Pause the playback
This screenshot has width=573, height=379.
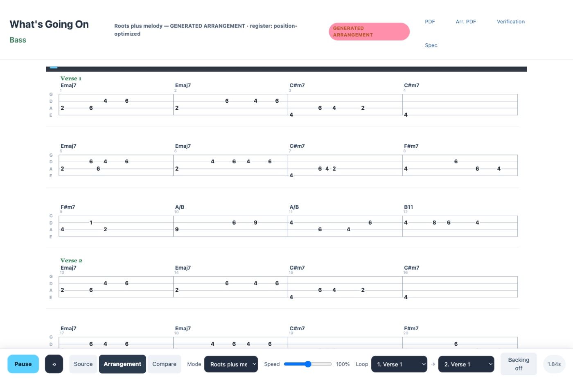[23, 364]
